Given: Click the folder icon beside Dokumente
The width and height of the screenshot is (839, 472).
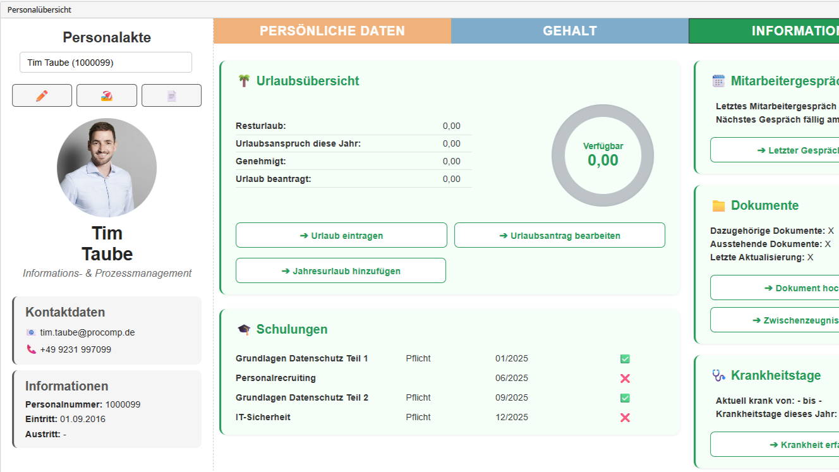Looking at the screenshot, I should pyautogui.click(x=718, y=205).
